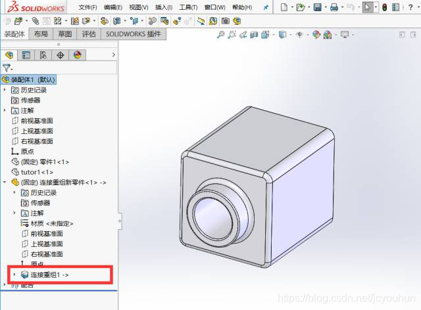The width and height of the screenshot is (421, 310).
Task: Select the 材质 <未指定> item
Action: 47,223
